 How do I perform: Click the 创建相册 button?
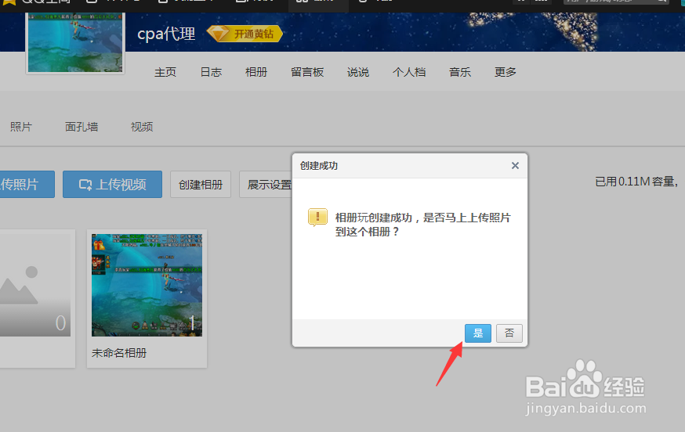(201, 185)
